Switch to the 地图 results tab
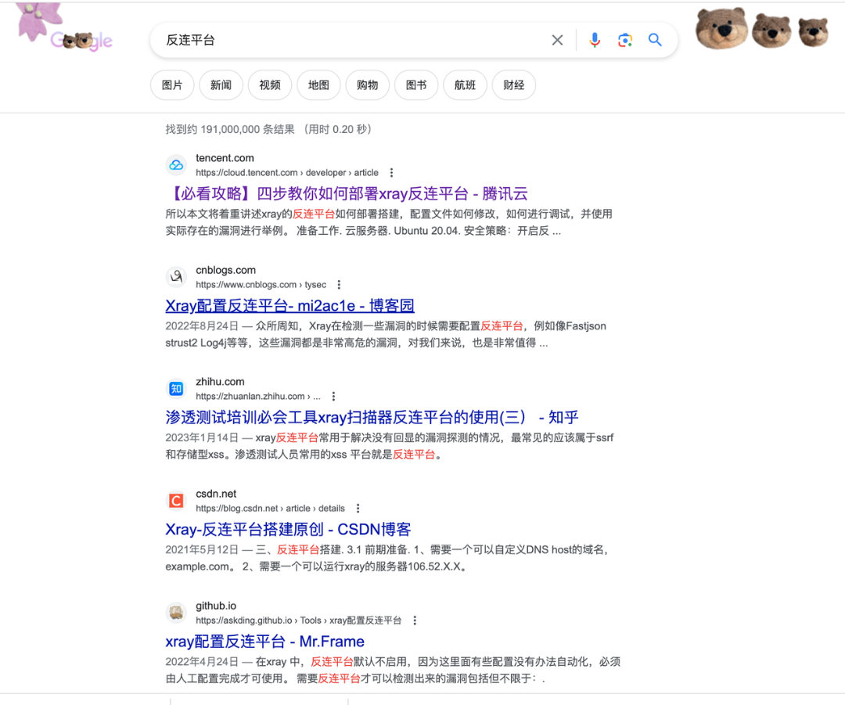Screen dimensions: 845x705 pyautogui.click(x=318, y=85)
